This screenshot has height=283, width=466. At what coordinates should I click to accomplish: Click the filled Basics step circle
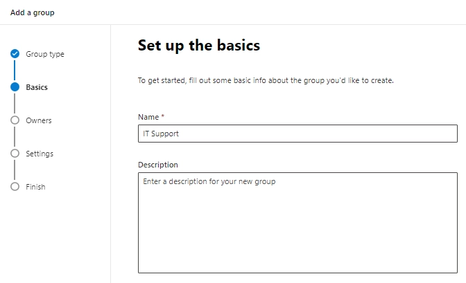tap(15, 87)
